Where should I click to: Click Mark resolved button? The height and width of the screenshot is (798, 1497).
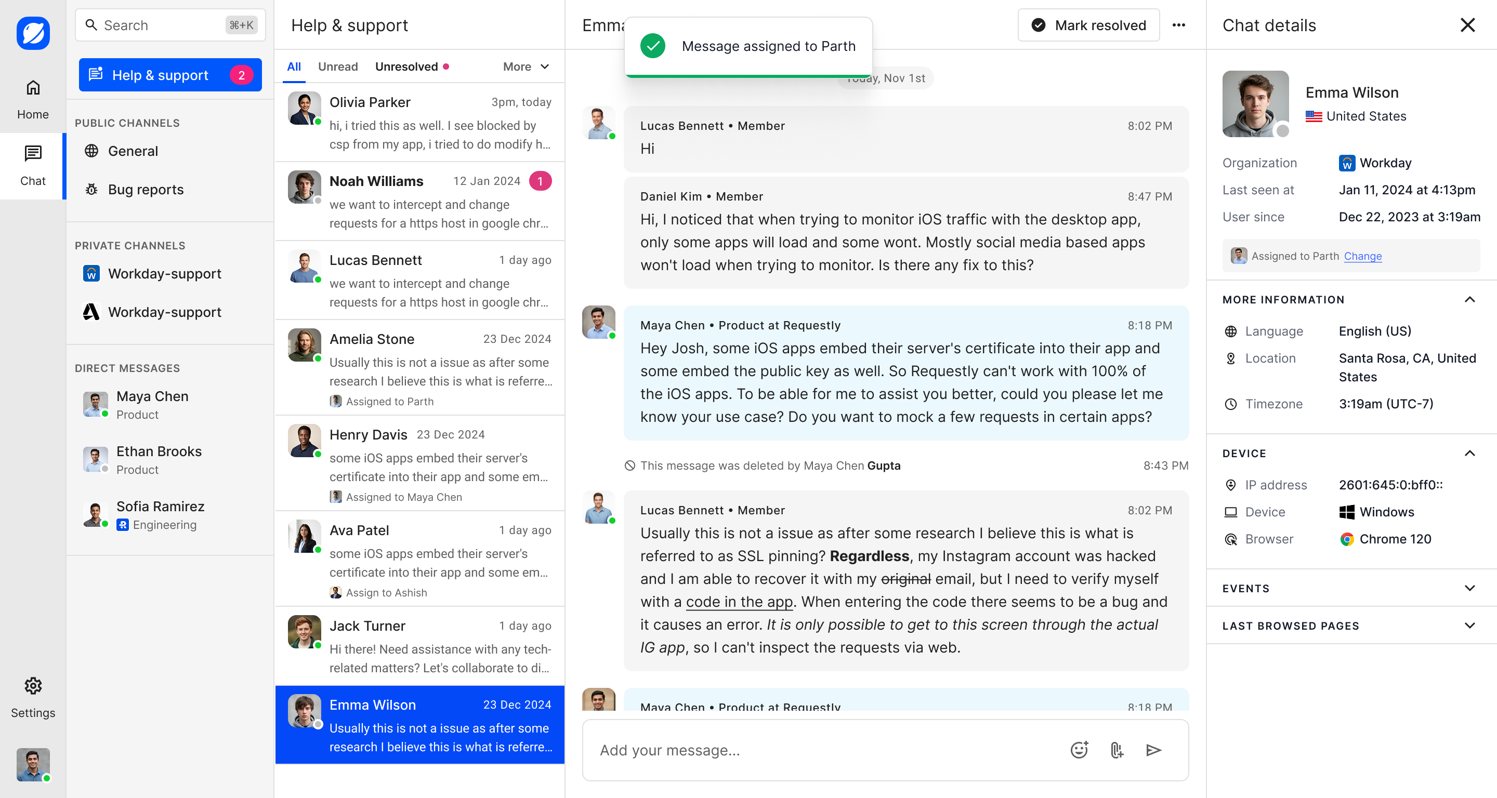pyautogui.click(x=1088, y=25)
